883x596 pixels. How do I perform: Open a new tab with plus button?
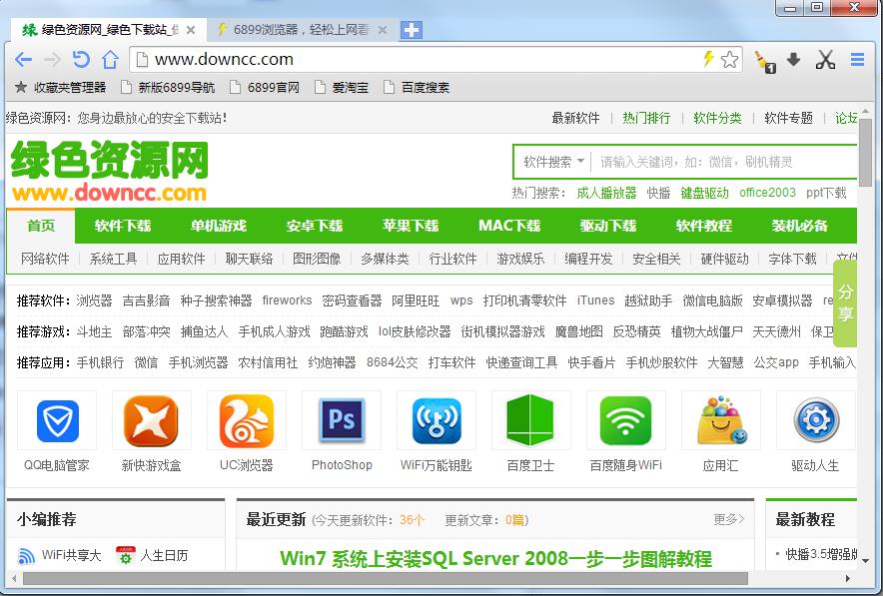412,30
